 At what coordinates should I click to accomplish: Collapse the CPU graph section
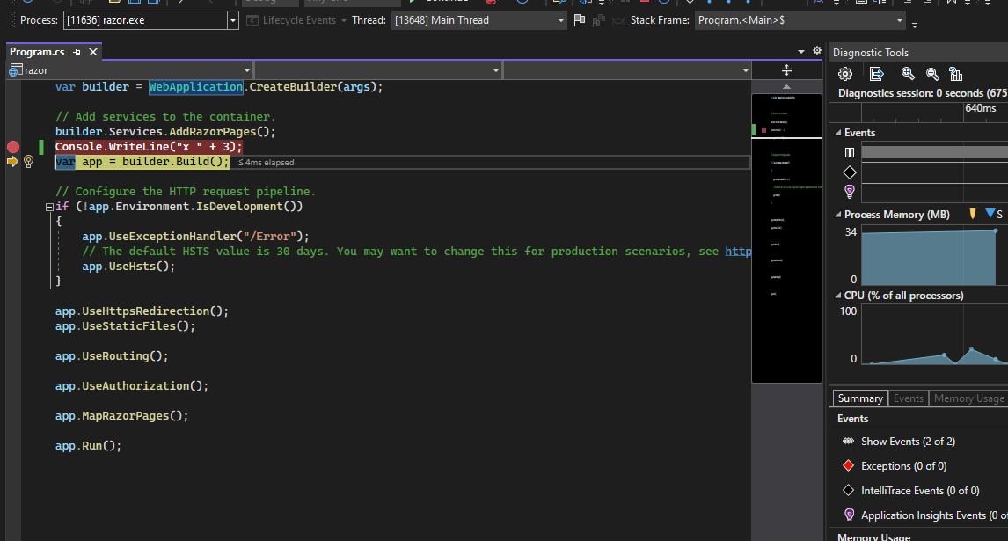click(x=837, y=296)
